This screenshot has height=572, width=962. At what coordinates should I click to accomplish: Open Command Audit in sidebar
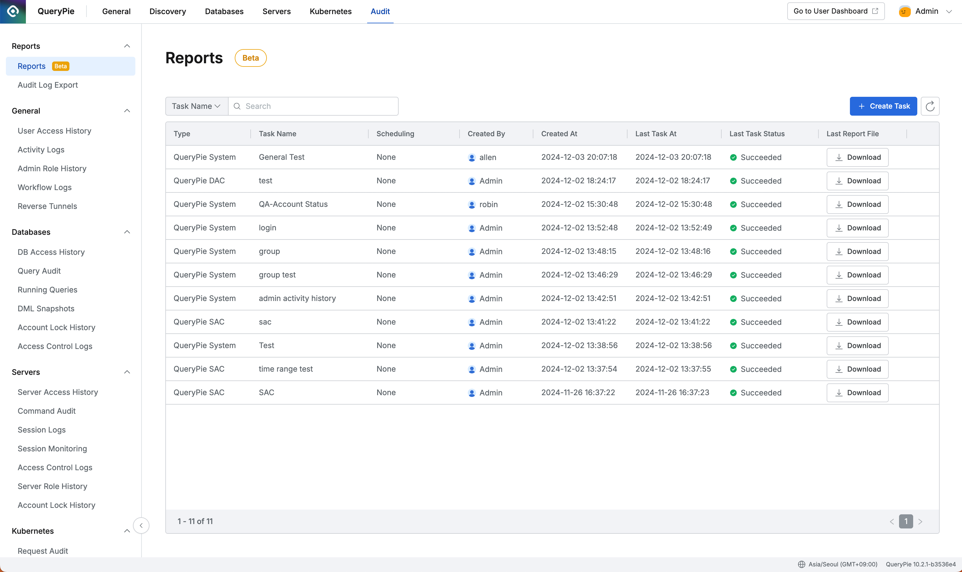click(46, 411)
